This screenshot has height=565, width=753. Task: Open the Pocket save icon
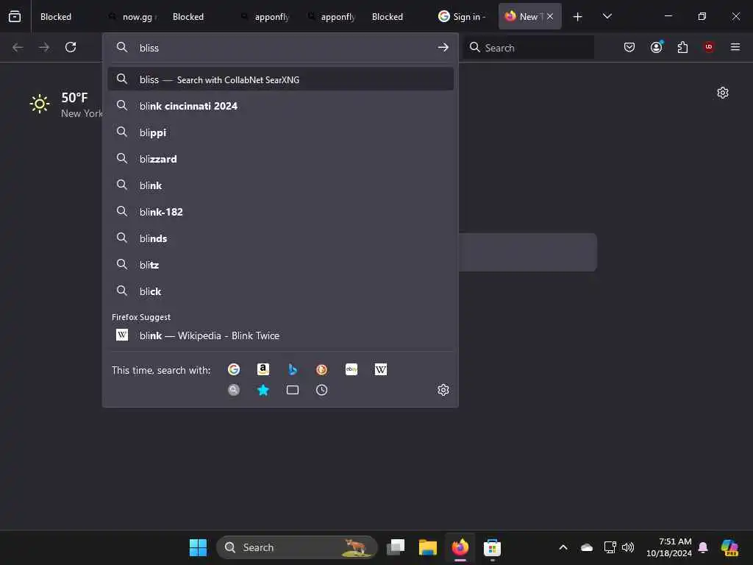point(629,47)
